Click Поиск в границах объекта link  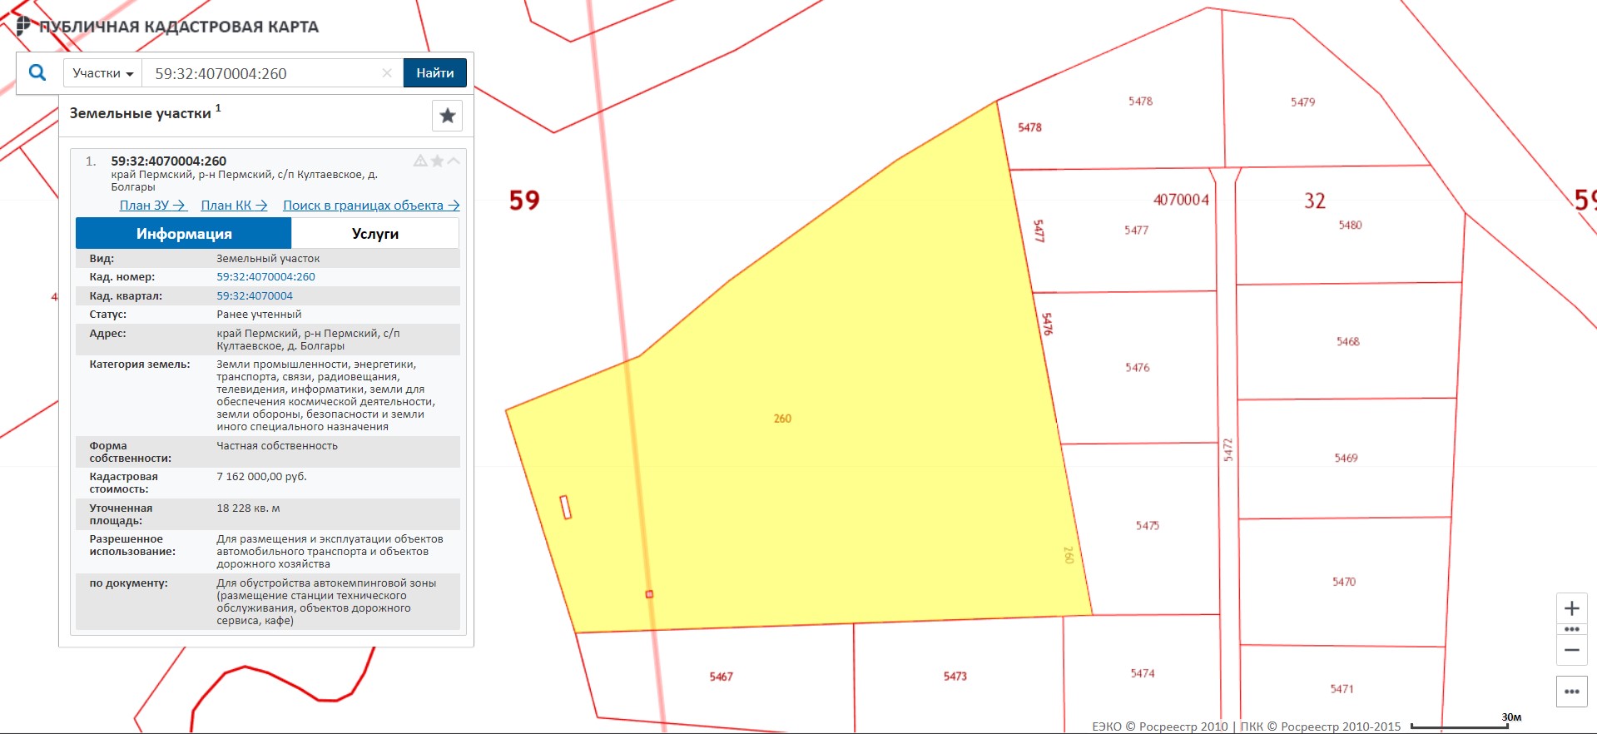[370, 206]
